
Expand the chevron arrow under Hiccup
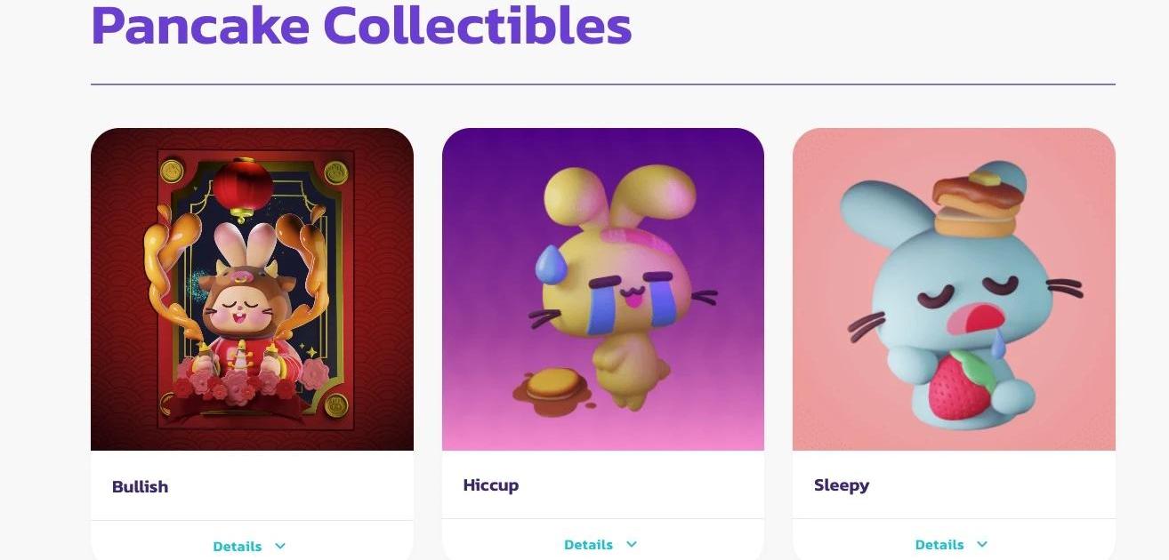click(632, 544)
